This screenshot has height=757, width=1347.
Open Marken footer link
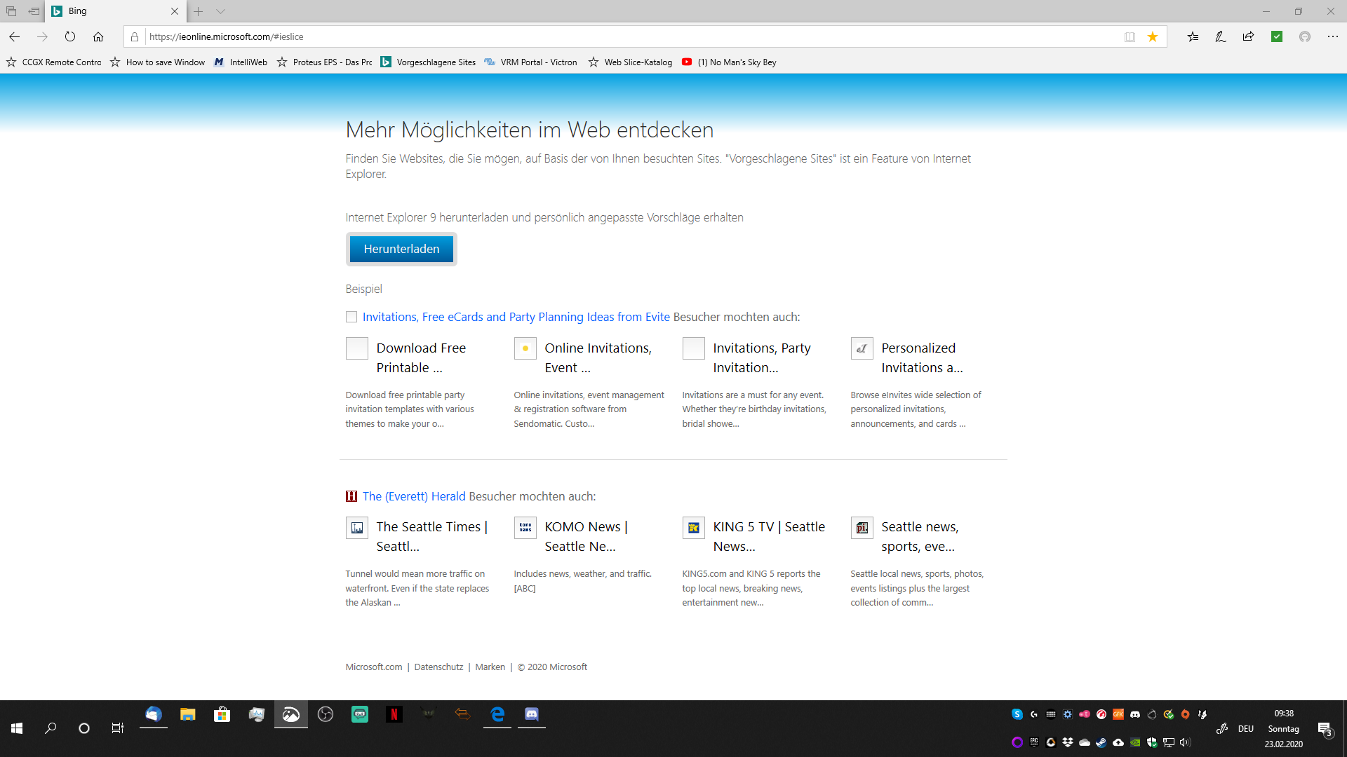(490, 667)
